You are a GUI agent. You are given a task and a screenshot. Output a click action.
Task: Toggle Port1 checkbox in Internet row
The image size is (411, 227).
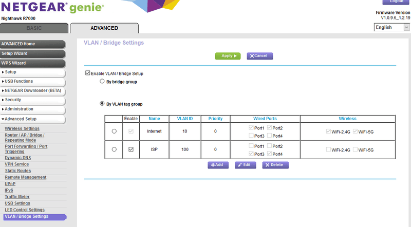(251, 127)
